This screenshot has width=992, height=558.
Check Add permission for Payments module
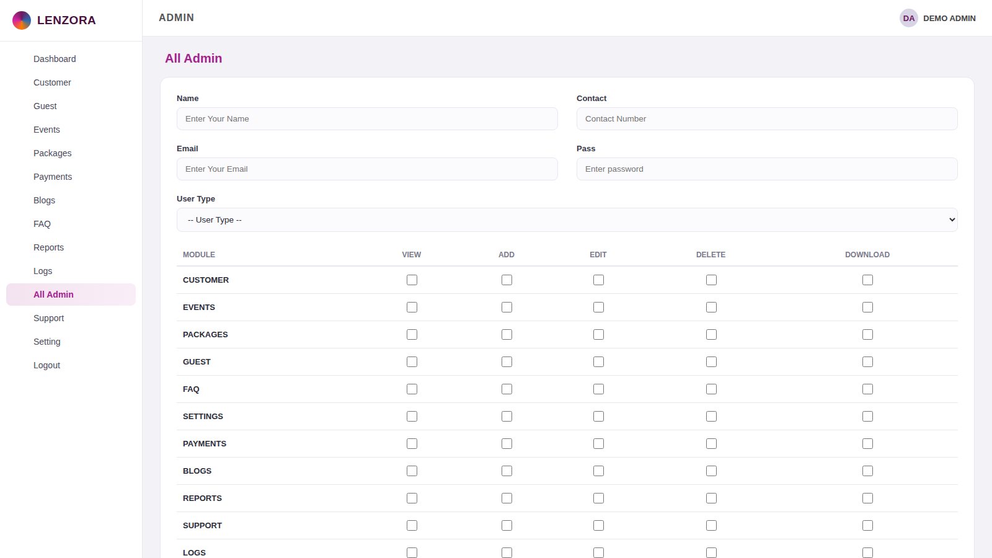[x=507, y=444]
